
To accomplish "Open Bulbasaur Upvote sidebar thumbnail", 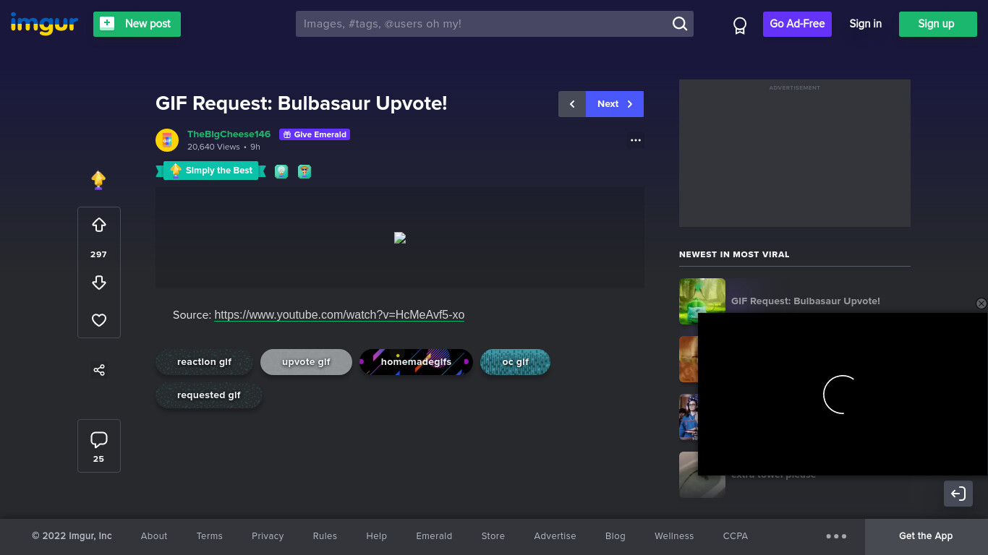I will point(702,301).
